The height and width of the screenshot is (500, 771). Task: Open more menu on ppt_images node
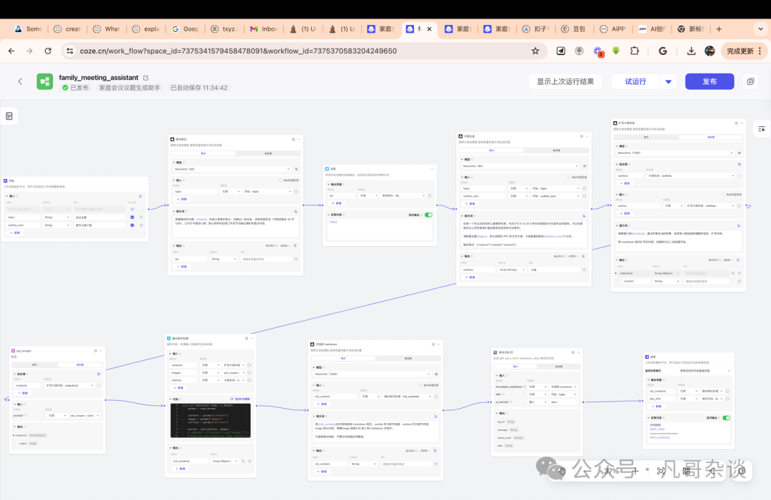101,351
